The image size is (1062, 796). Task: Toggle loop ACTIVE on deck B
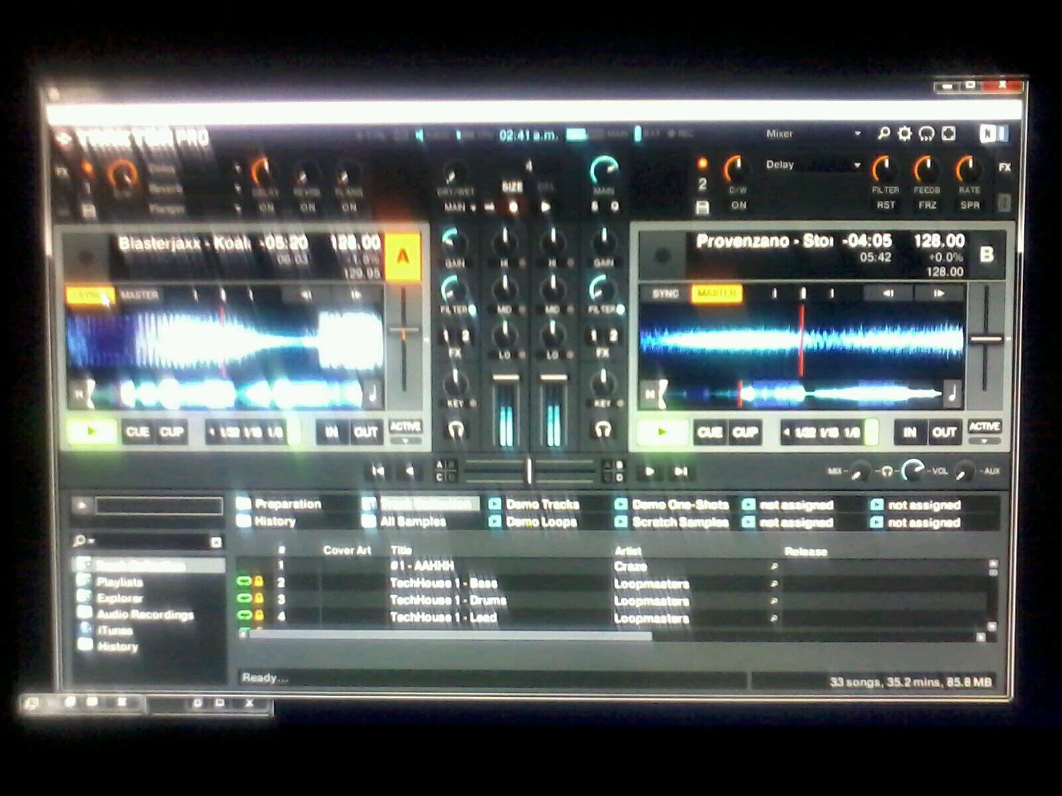coord(985,426)
